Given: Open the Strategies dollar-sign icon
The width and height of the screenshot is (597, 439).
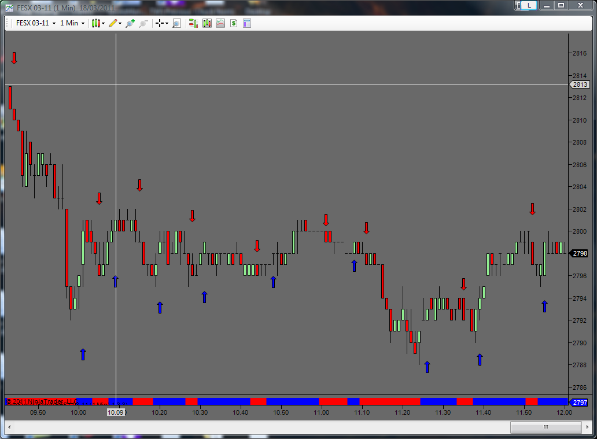Looking at the screenshot, I should point(234,23).
